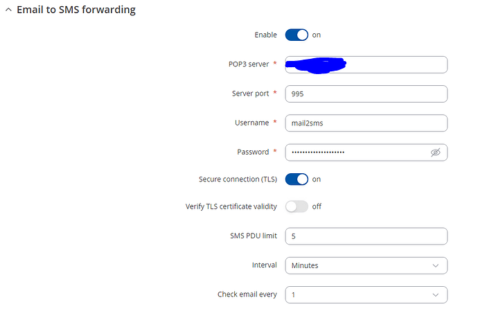This screenshot has height=318, width=478.
Task: Click the SMS PDU limit label
Action: click(x=254, y=236)
